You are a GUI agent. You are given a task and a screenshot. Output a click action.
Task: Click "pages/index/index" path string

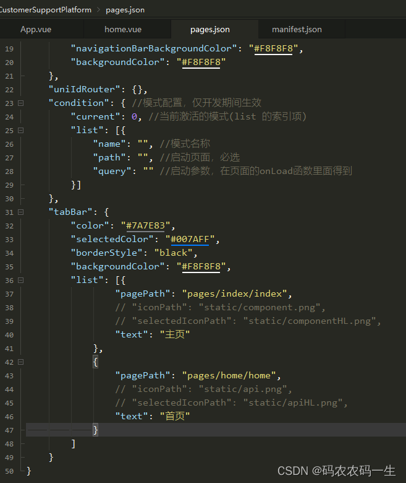234,294
